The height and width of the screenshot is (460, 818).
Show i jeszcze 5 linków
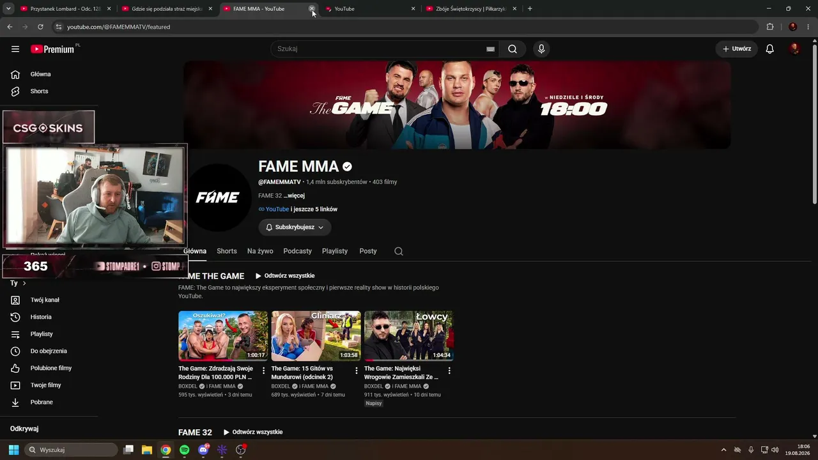click(314, 210)
